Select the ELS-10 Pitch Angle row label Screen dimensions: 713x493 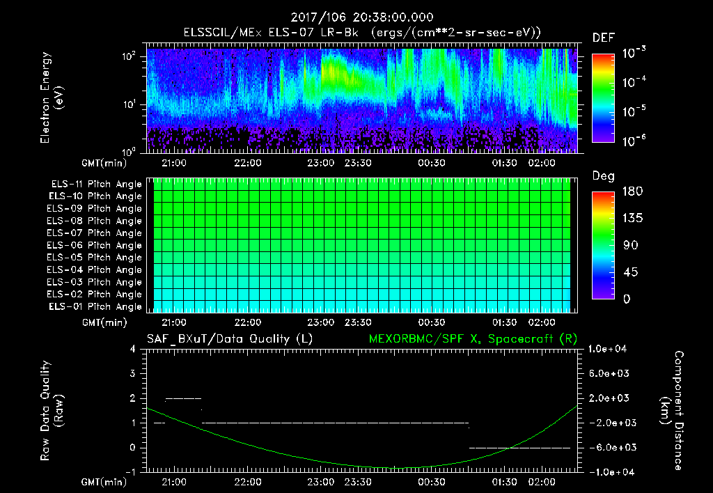pyautogui.click(x=95, y=196)
